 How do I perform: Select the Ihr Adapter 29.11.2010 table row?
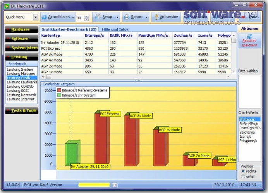136,42
